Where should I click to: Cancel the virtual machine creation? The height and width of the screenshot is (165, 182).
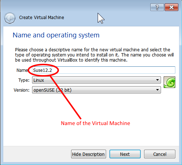160,154
